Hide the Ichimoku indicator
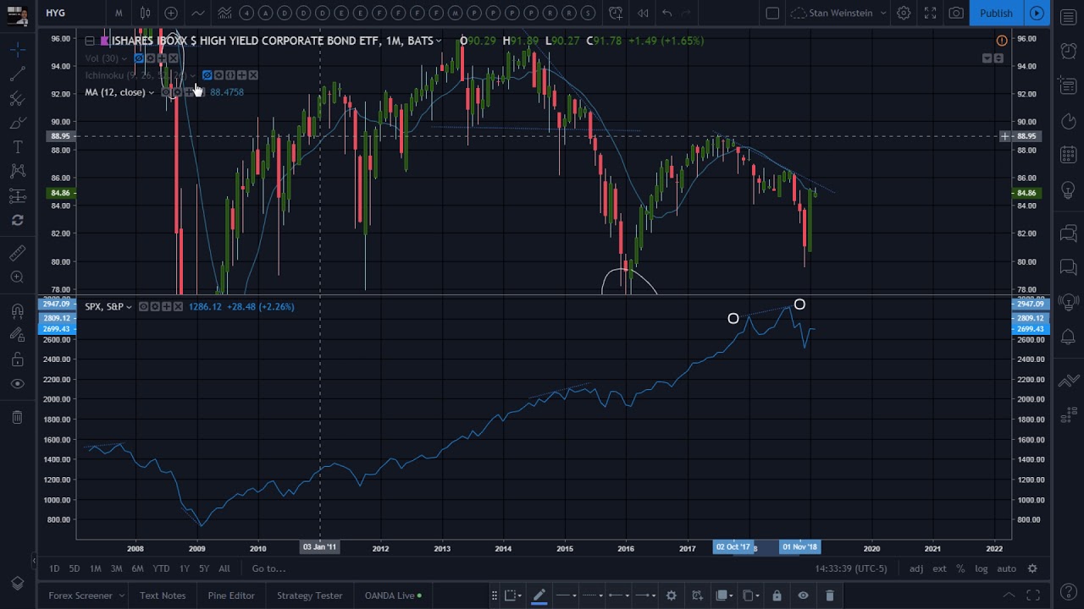This screenshot has height=609, width=1084. tap(207, 75)
